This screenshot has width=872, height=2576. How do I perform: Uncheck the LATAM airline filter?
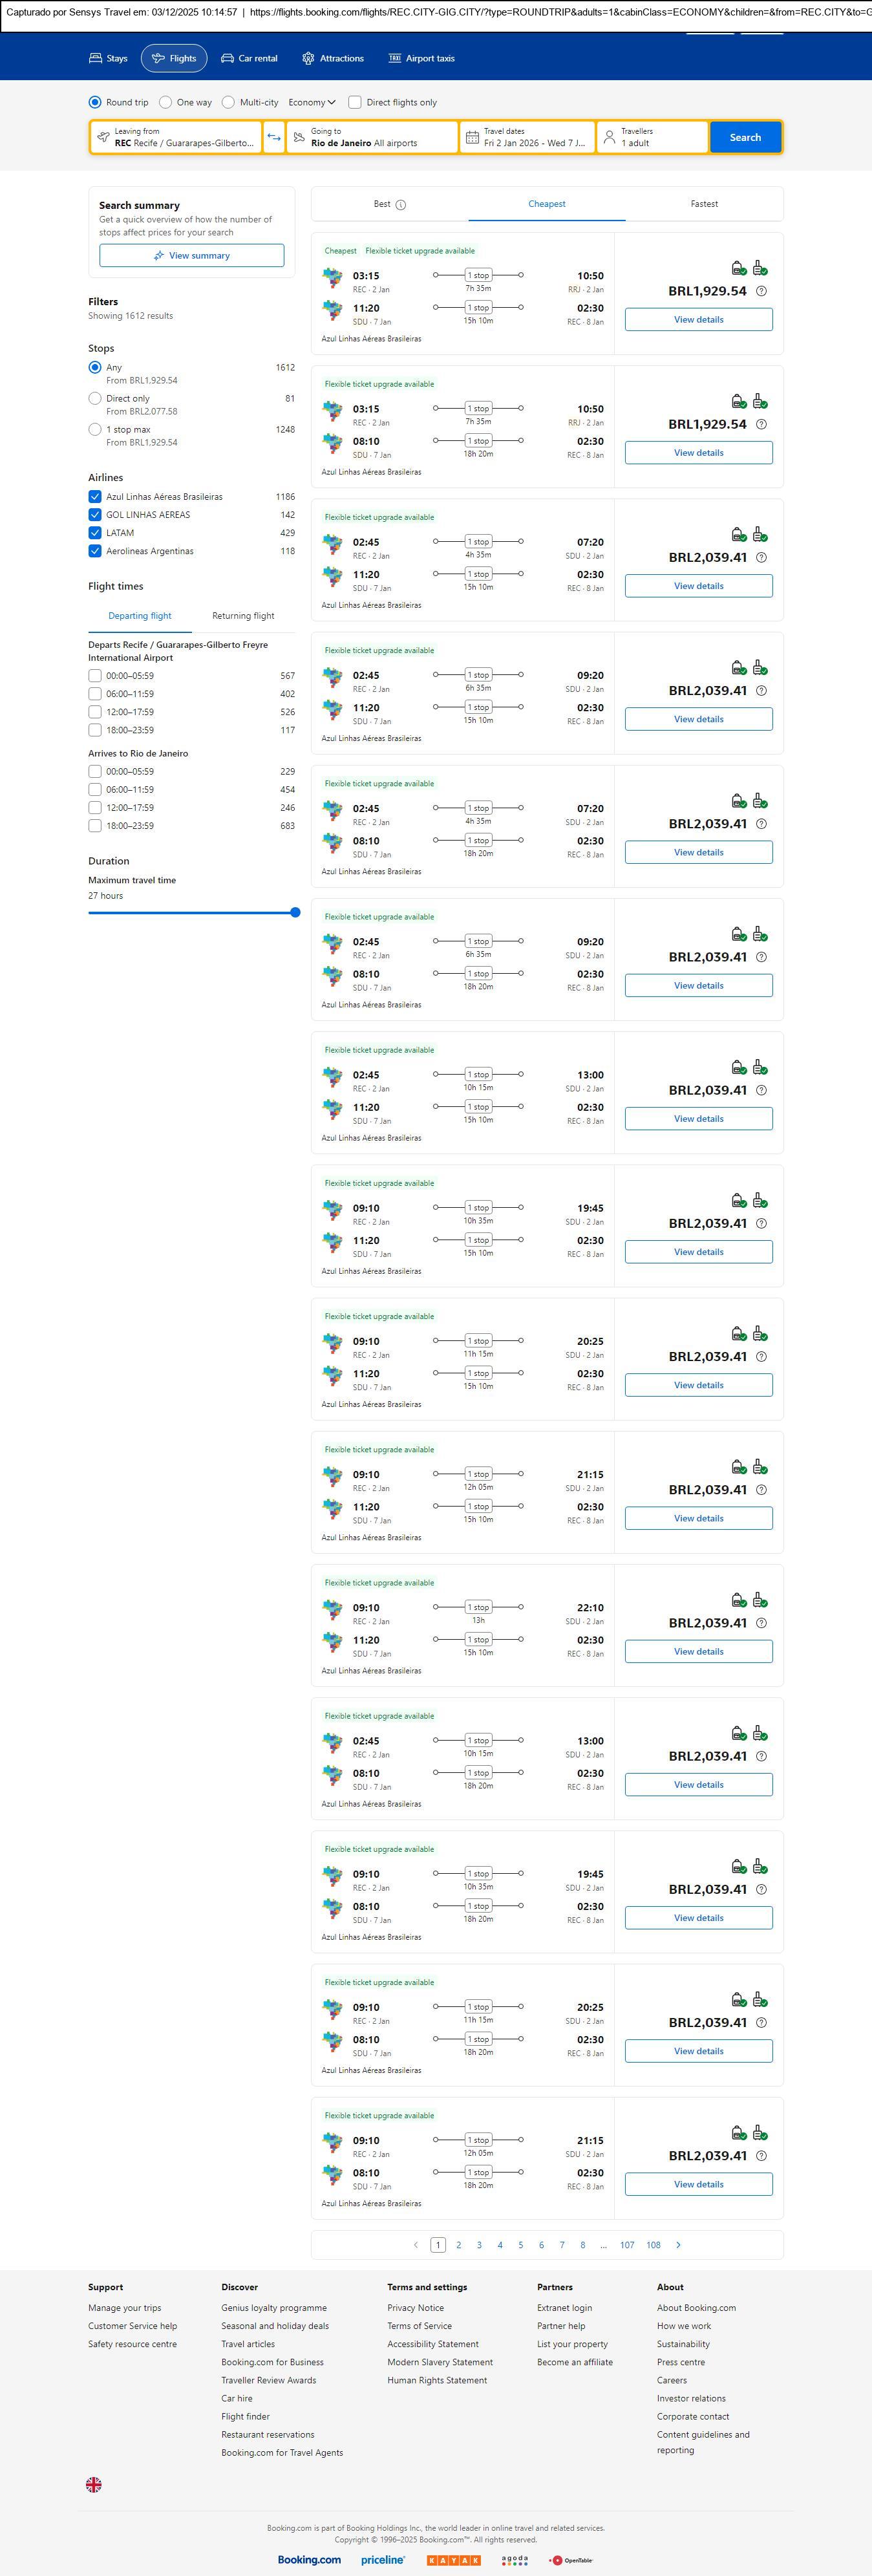tap(95, 533)
